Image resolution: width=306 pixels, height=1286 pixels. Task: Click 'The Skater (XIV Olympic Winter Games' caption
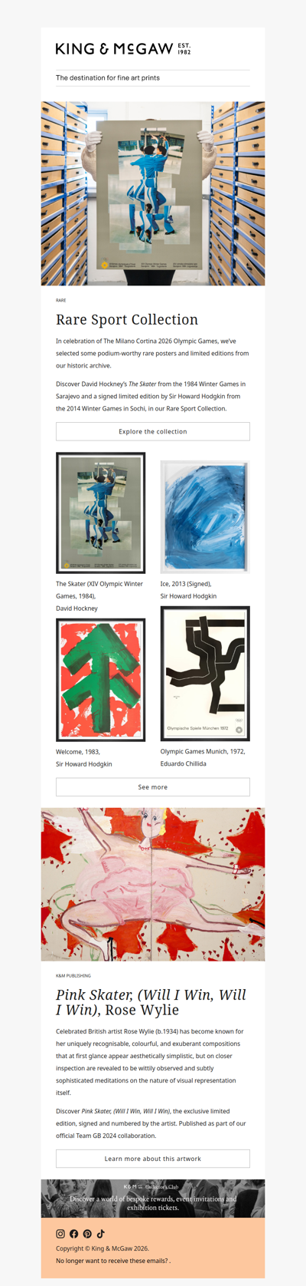(x=99, y=590)
